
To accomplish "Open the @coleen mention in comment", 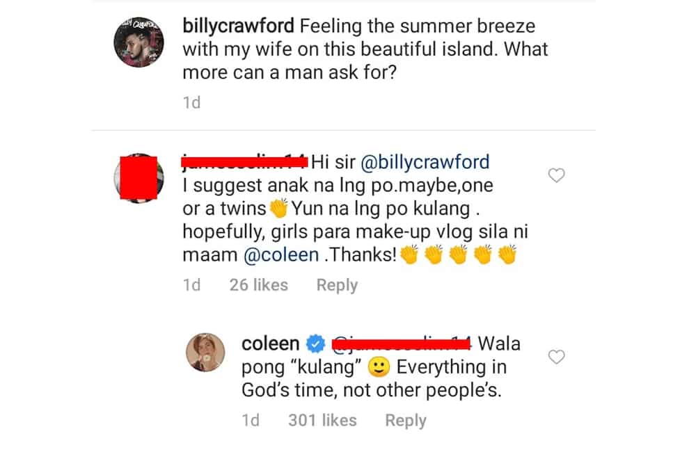I will click(x=281, y=255).
